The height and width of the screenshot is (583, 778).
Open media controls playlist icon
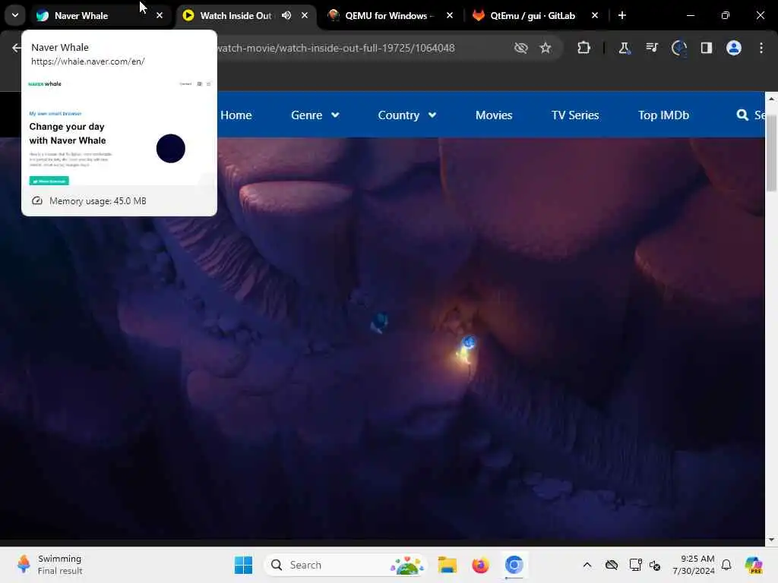coord(651,48)
